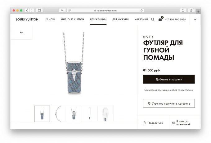Viewport: 211px width, 143px height.
Task: Open Safari tab overview icon
Action: [x=191, y=11]
